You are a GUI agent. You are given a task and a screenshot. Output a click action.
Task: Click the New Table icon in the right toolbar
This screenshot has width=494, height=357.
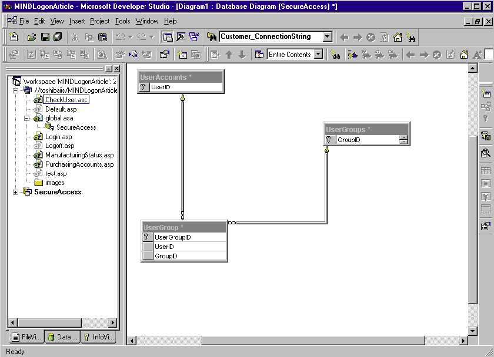[x=486, y=93]
